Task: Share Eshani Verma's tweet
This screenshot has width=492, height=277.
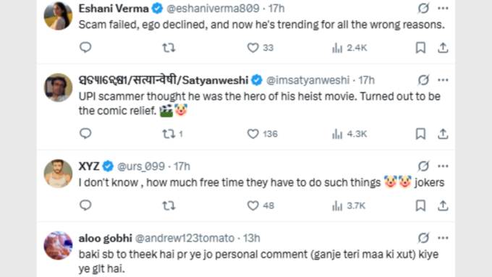Action: coord(443,48)
